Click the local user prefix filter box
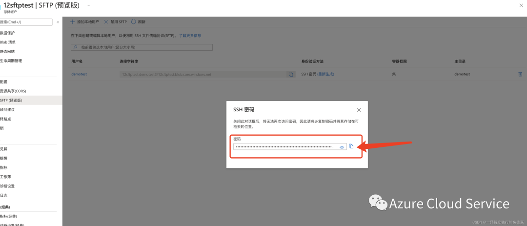Screen dimensions: 527x226 point(142,47)
